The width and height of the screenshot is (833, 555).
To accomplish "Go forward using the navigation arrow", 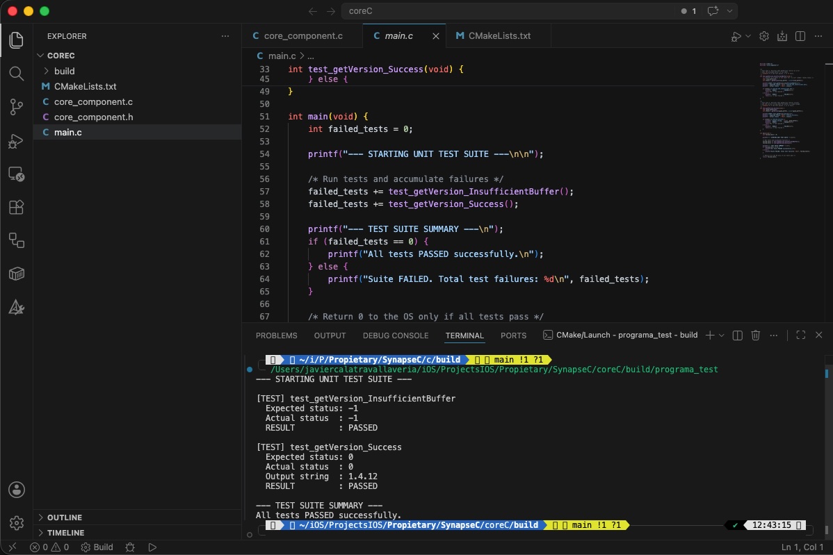I will point(331,11).
